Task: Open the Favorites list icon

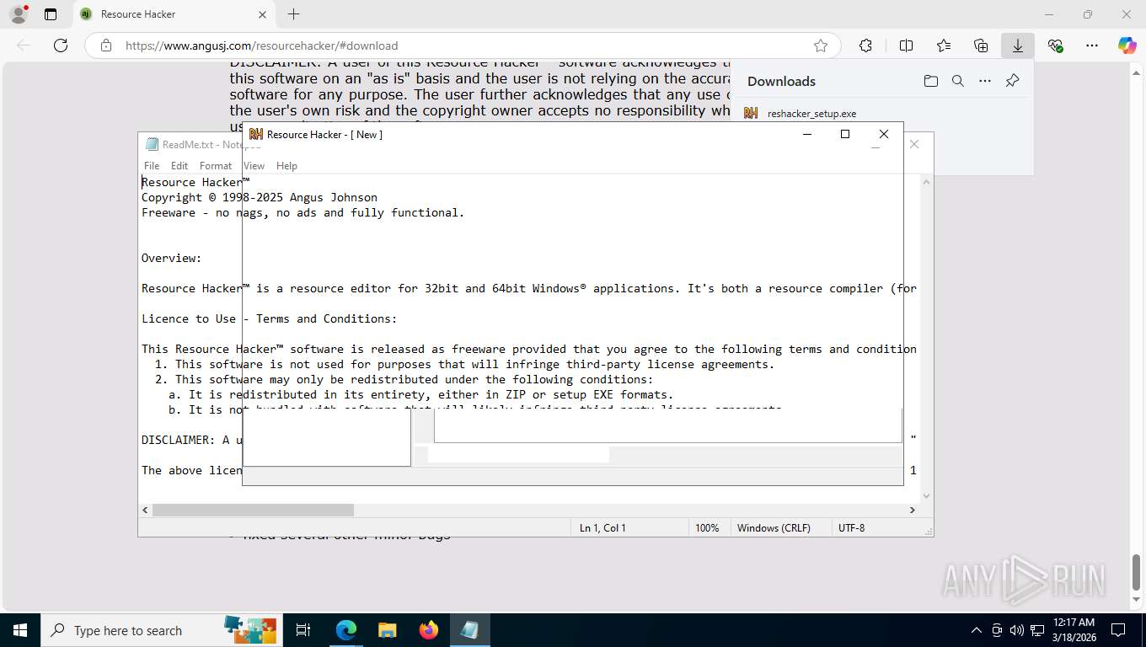Action: click(944, 45)
